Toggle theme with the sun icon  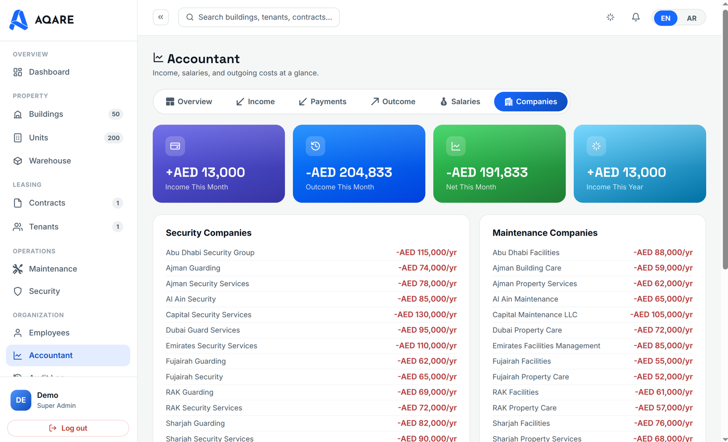(x=611, y=17)
